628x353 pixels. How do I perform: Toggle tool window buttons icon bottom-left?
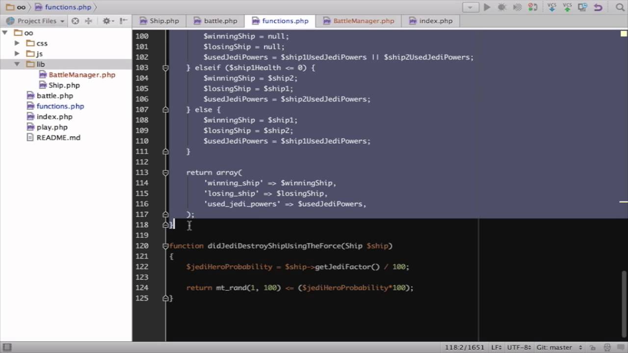tap(7, 347)
